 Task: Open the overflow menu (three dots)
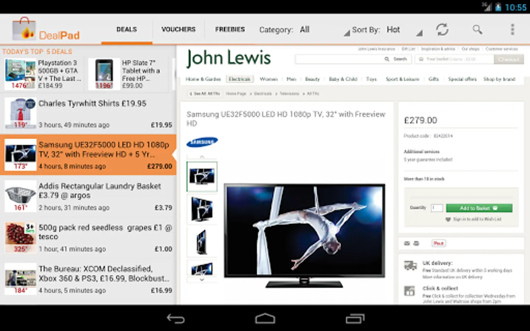(x=512, y=29)
